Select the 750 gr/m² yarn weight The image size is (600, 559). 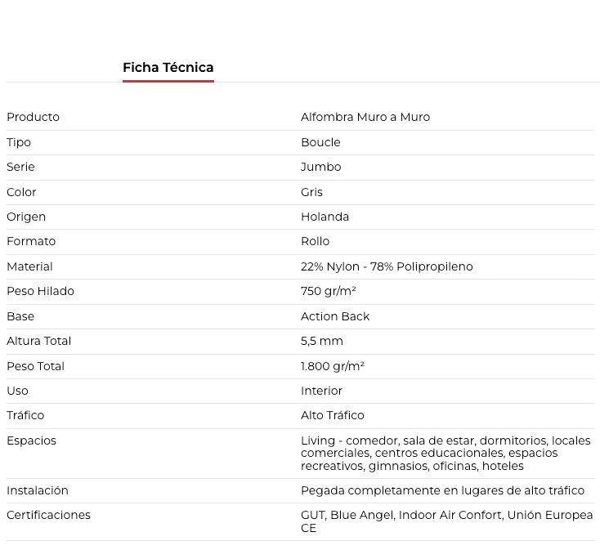[x=328, y=291]
